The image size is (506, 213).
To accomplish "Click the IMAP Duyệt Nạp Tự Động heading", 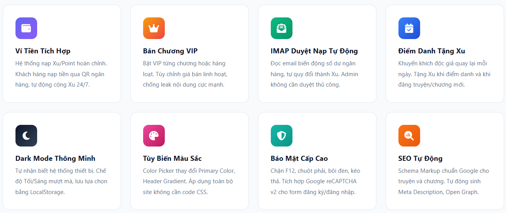I will (314, 51).
